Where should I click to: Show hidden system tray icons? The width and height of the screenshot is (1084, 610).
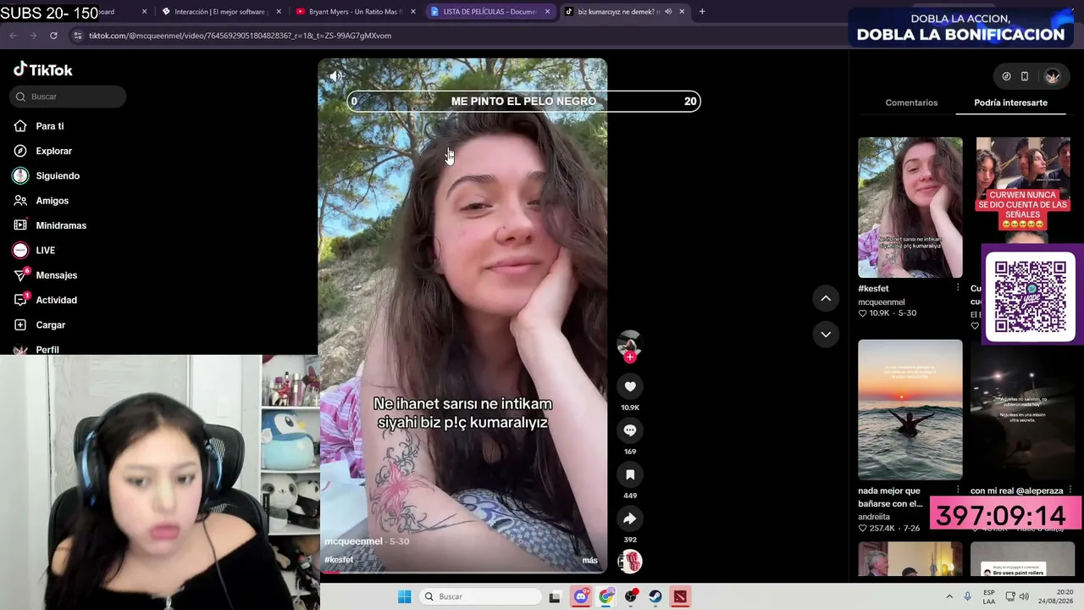click(x=949, y=596)
